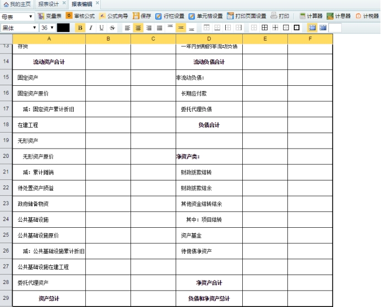Select row 20 header
The image size is (381, 307).
pos(6,156)
